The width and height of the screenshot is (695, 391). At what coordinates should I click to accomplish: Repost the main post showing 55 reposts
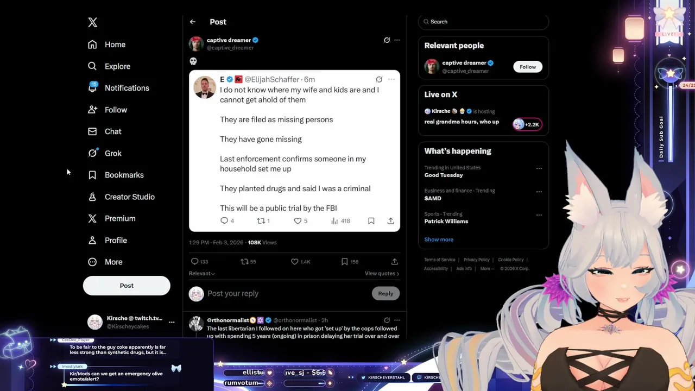point(248,262)
